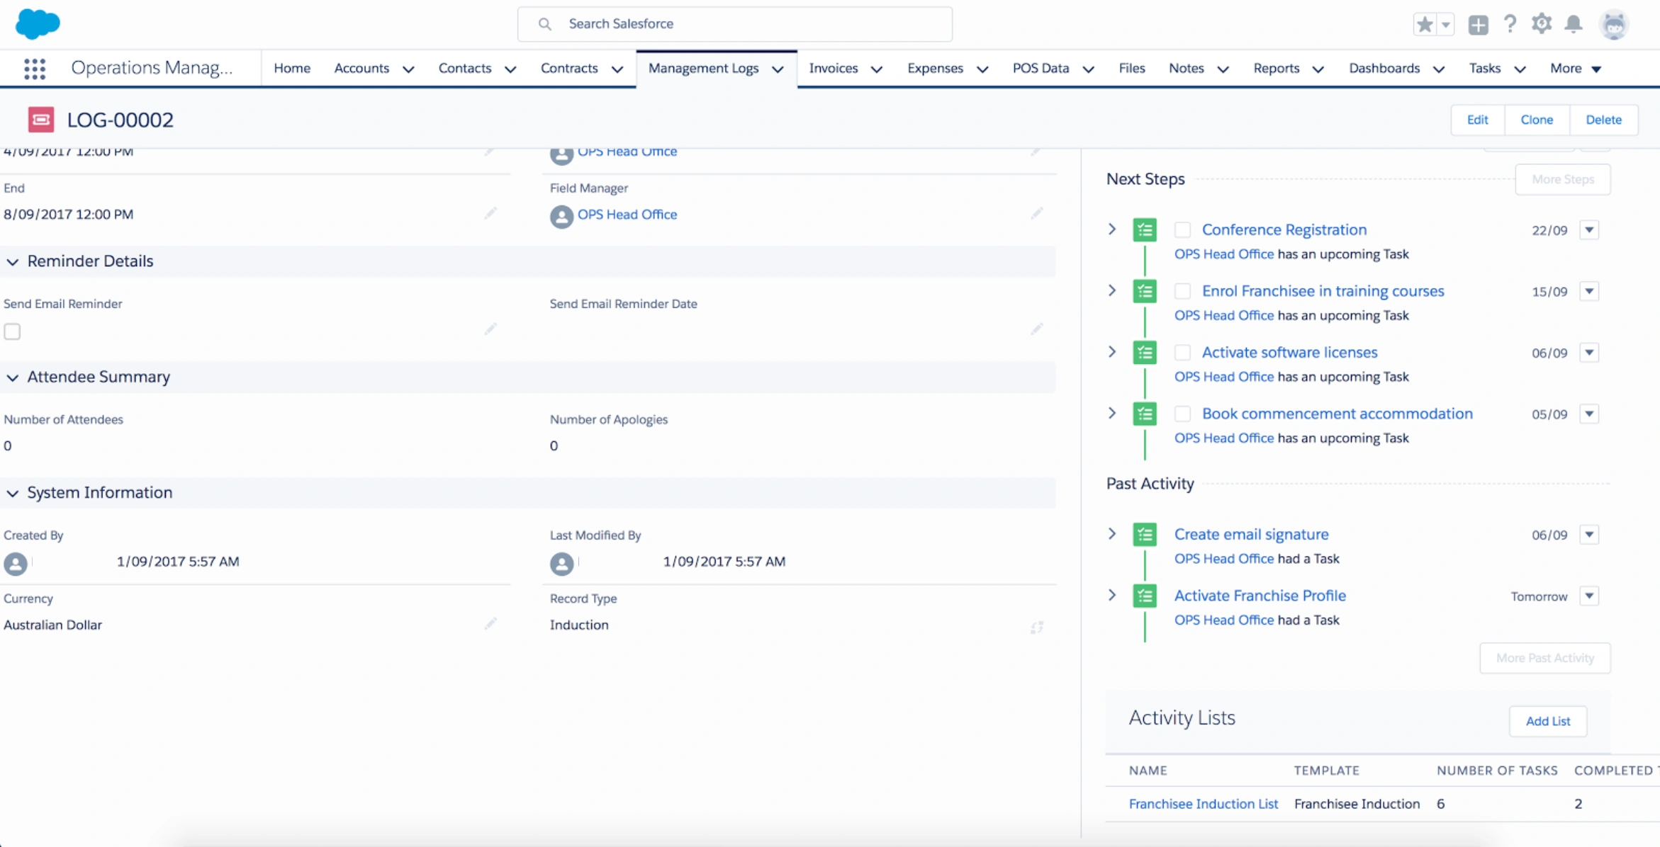
Task: Open the Contracts tab dropdown arrow
Action: coord(617,69)
